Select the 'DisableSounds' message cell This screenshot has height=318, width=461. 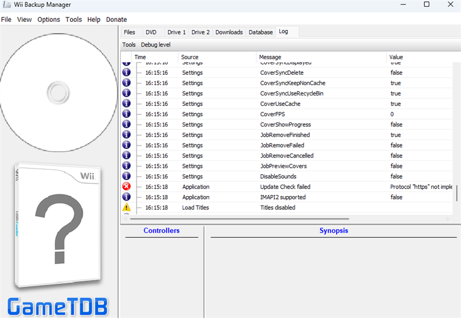(x=278, y=177)
